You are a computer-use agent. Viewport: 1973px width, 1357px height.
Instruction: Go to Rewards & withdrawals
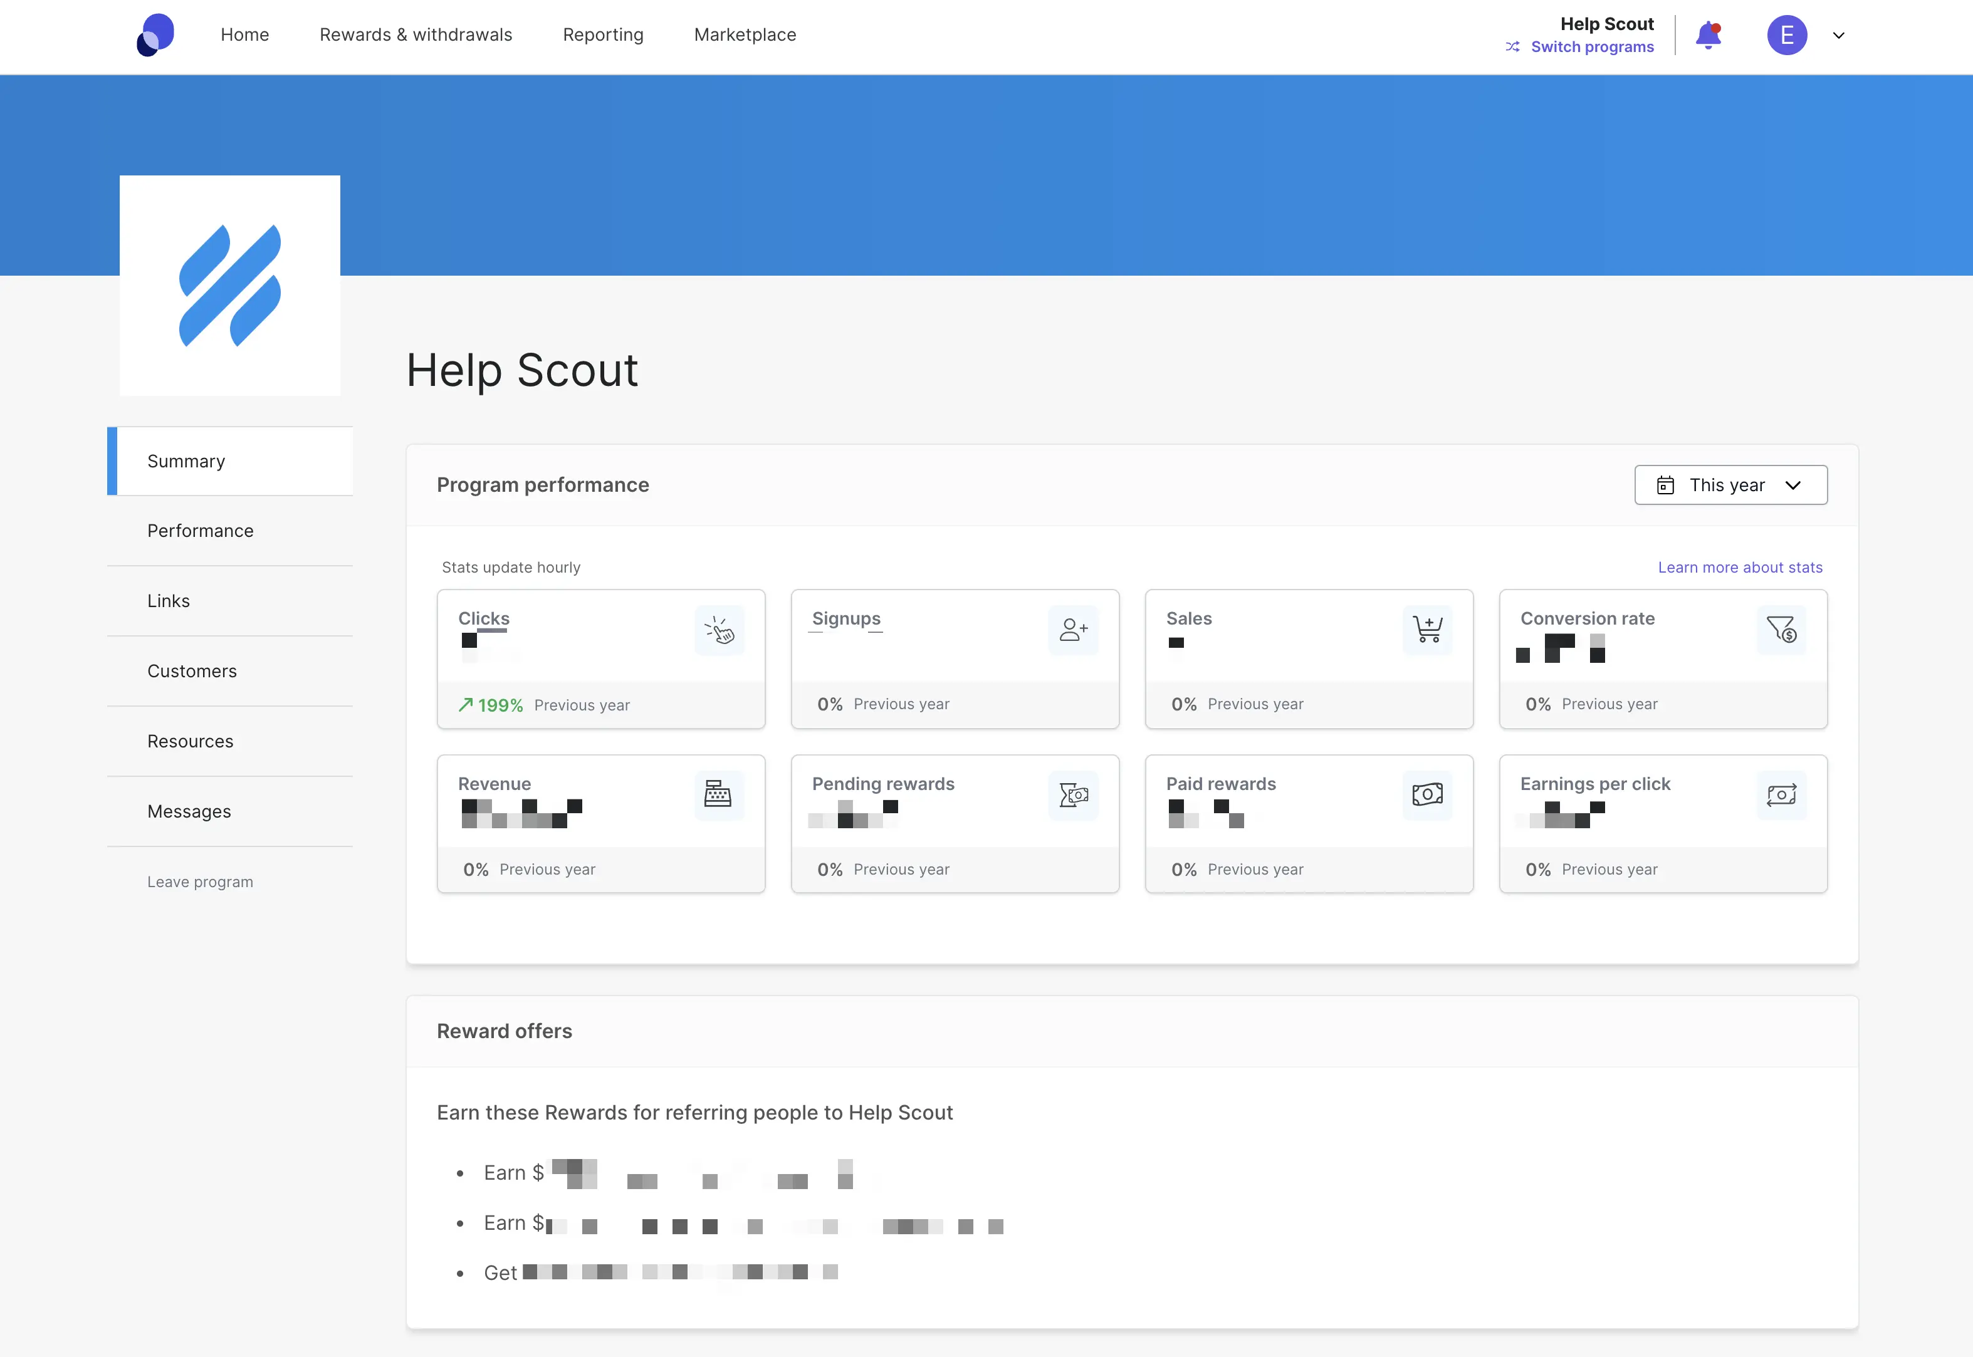tap(416, 35)
